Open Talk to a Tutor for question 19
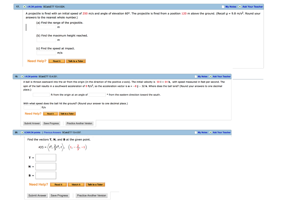The width and height of the screenshot is (282, 205). [67, 113]
